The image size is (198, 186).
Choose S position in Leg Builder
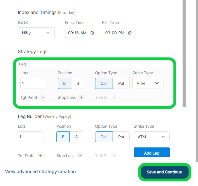[x=77, y=137]
